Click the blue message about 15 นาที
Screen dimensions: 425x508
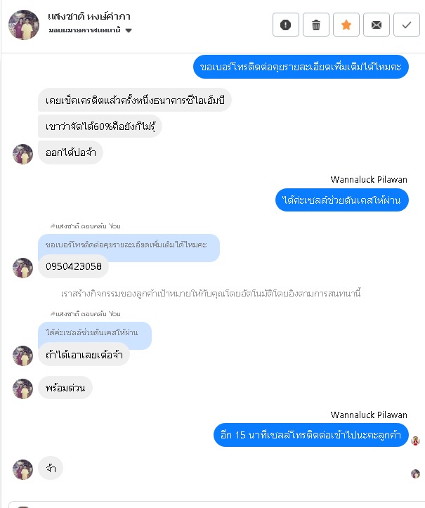coord(310,435)
